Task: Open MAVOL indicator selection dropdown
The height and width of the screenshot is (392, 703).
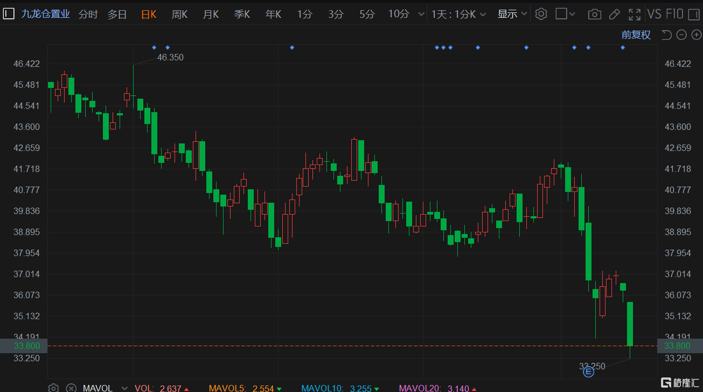Action: tap(106, 388)
